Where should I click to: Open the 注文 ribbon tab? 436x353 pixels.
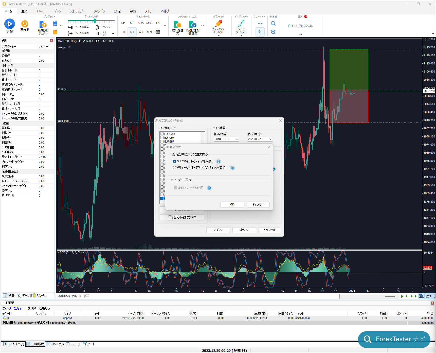24,11
